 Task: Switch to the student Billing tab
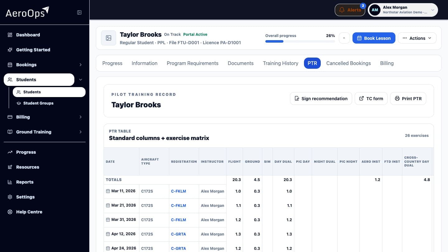tap(387, 63)
